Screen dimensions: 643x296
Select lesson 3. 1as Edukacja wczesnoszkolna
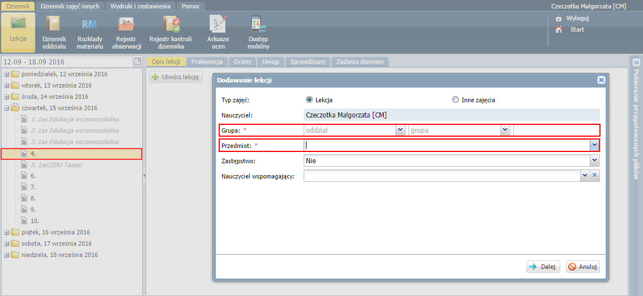pos(75,142)
